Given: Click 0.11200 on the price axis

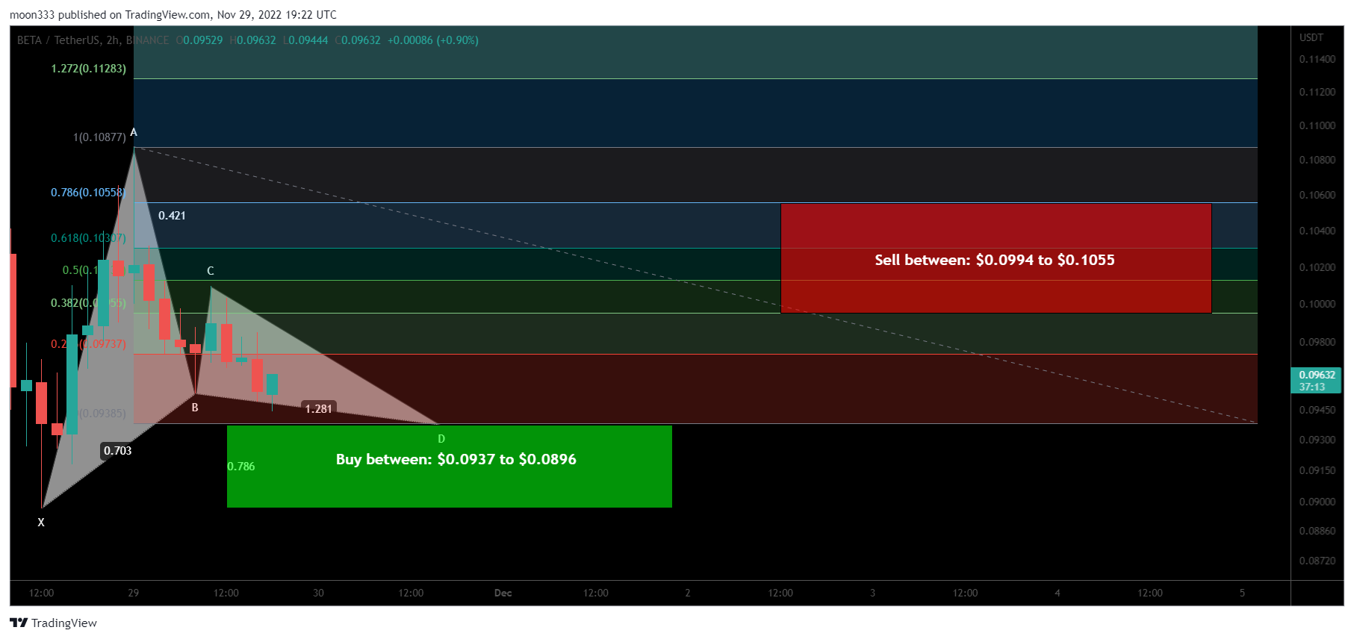Looking at the screenshot, I should tap(1317, 92).
